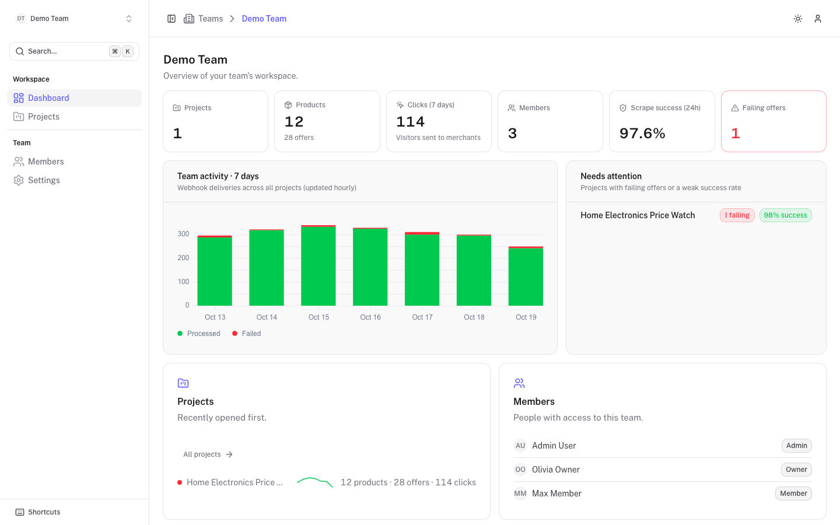840x525 pixels.
Task: Click the Search input field
Action: (x=74, y=51)
